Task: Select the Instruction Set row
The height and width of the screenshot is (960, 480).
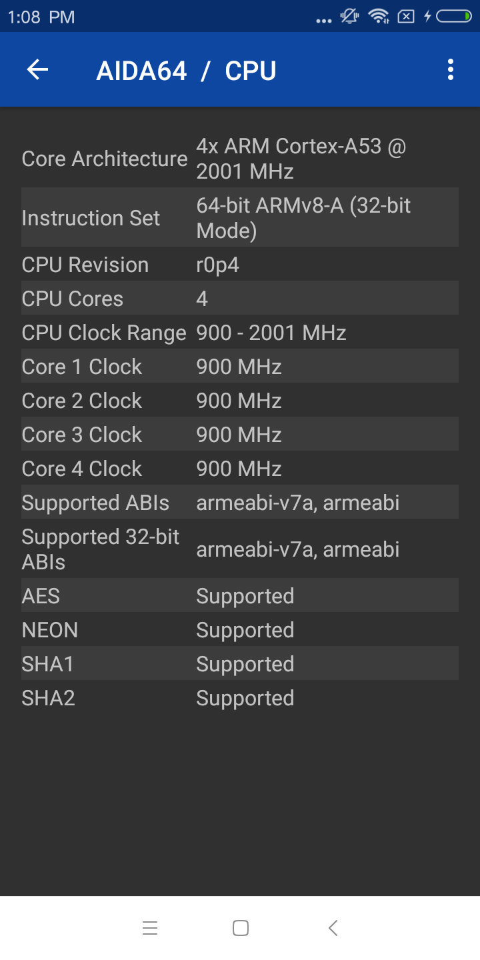Action: (x=240, y=218)
